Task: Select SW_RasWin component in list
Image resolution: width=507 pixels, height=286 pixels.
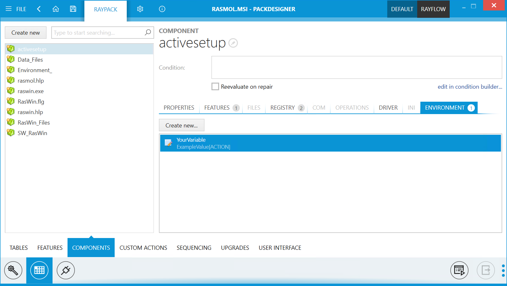Action: click(x=79, y=133)
